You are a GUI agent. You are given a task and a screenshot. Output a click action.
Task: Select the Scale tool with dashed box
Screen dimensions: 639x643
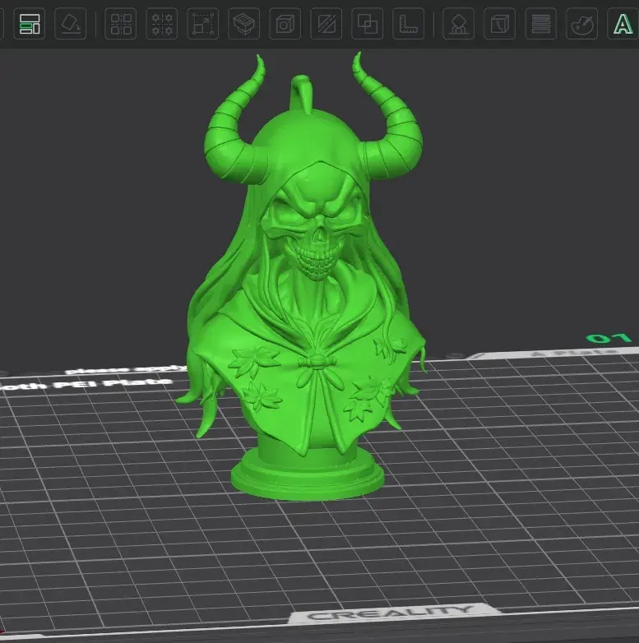click(x=203, y=24)
